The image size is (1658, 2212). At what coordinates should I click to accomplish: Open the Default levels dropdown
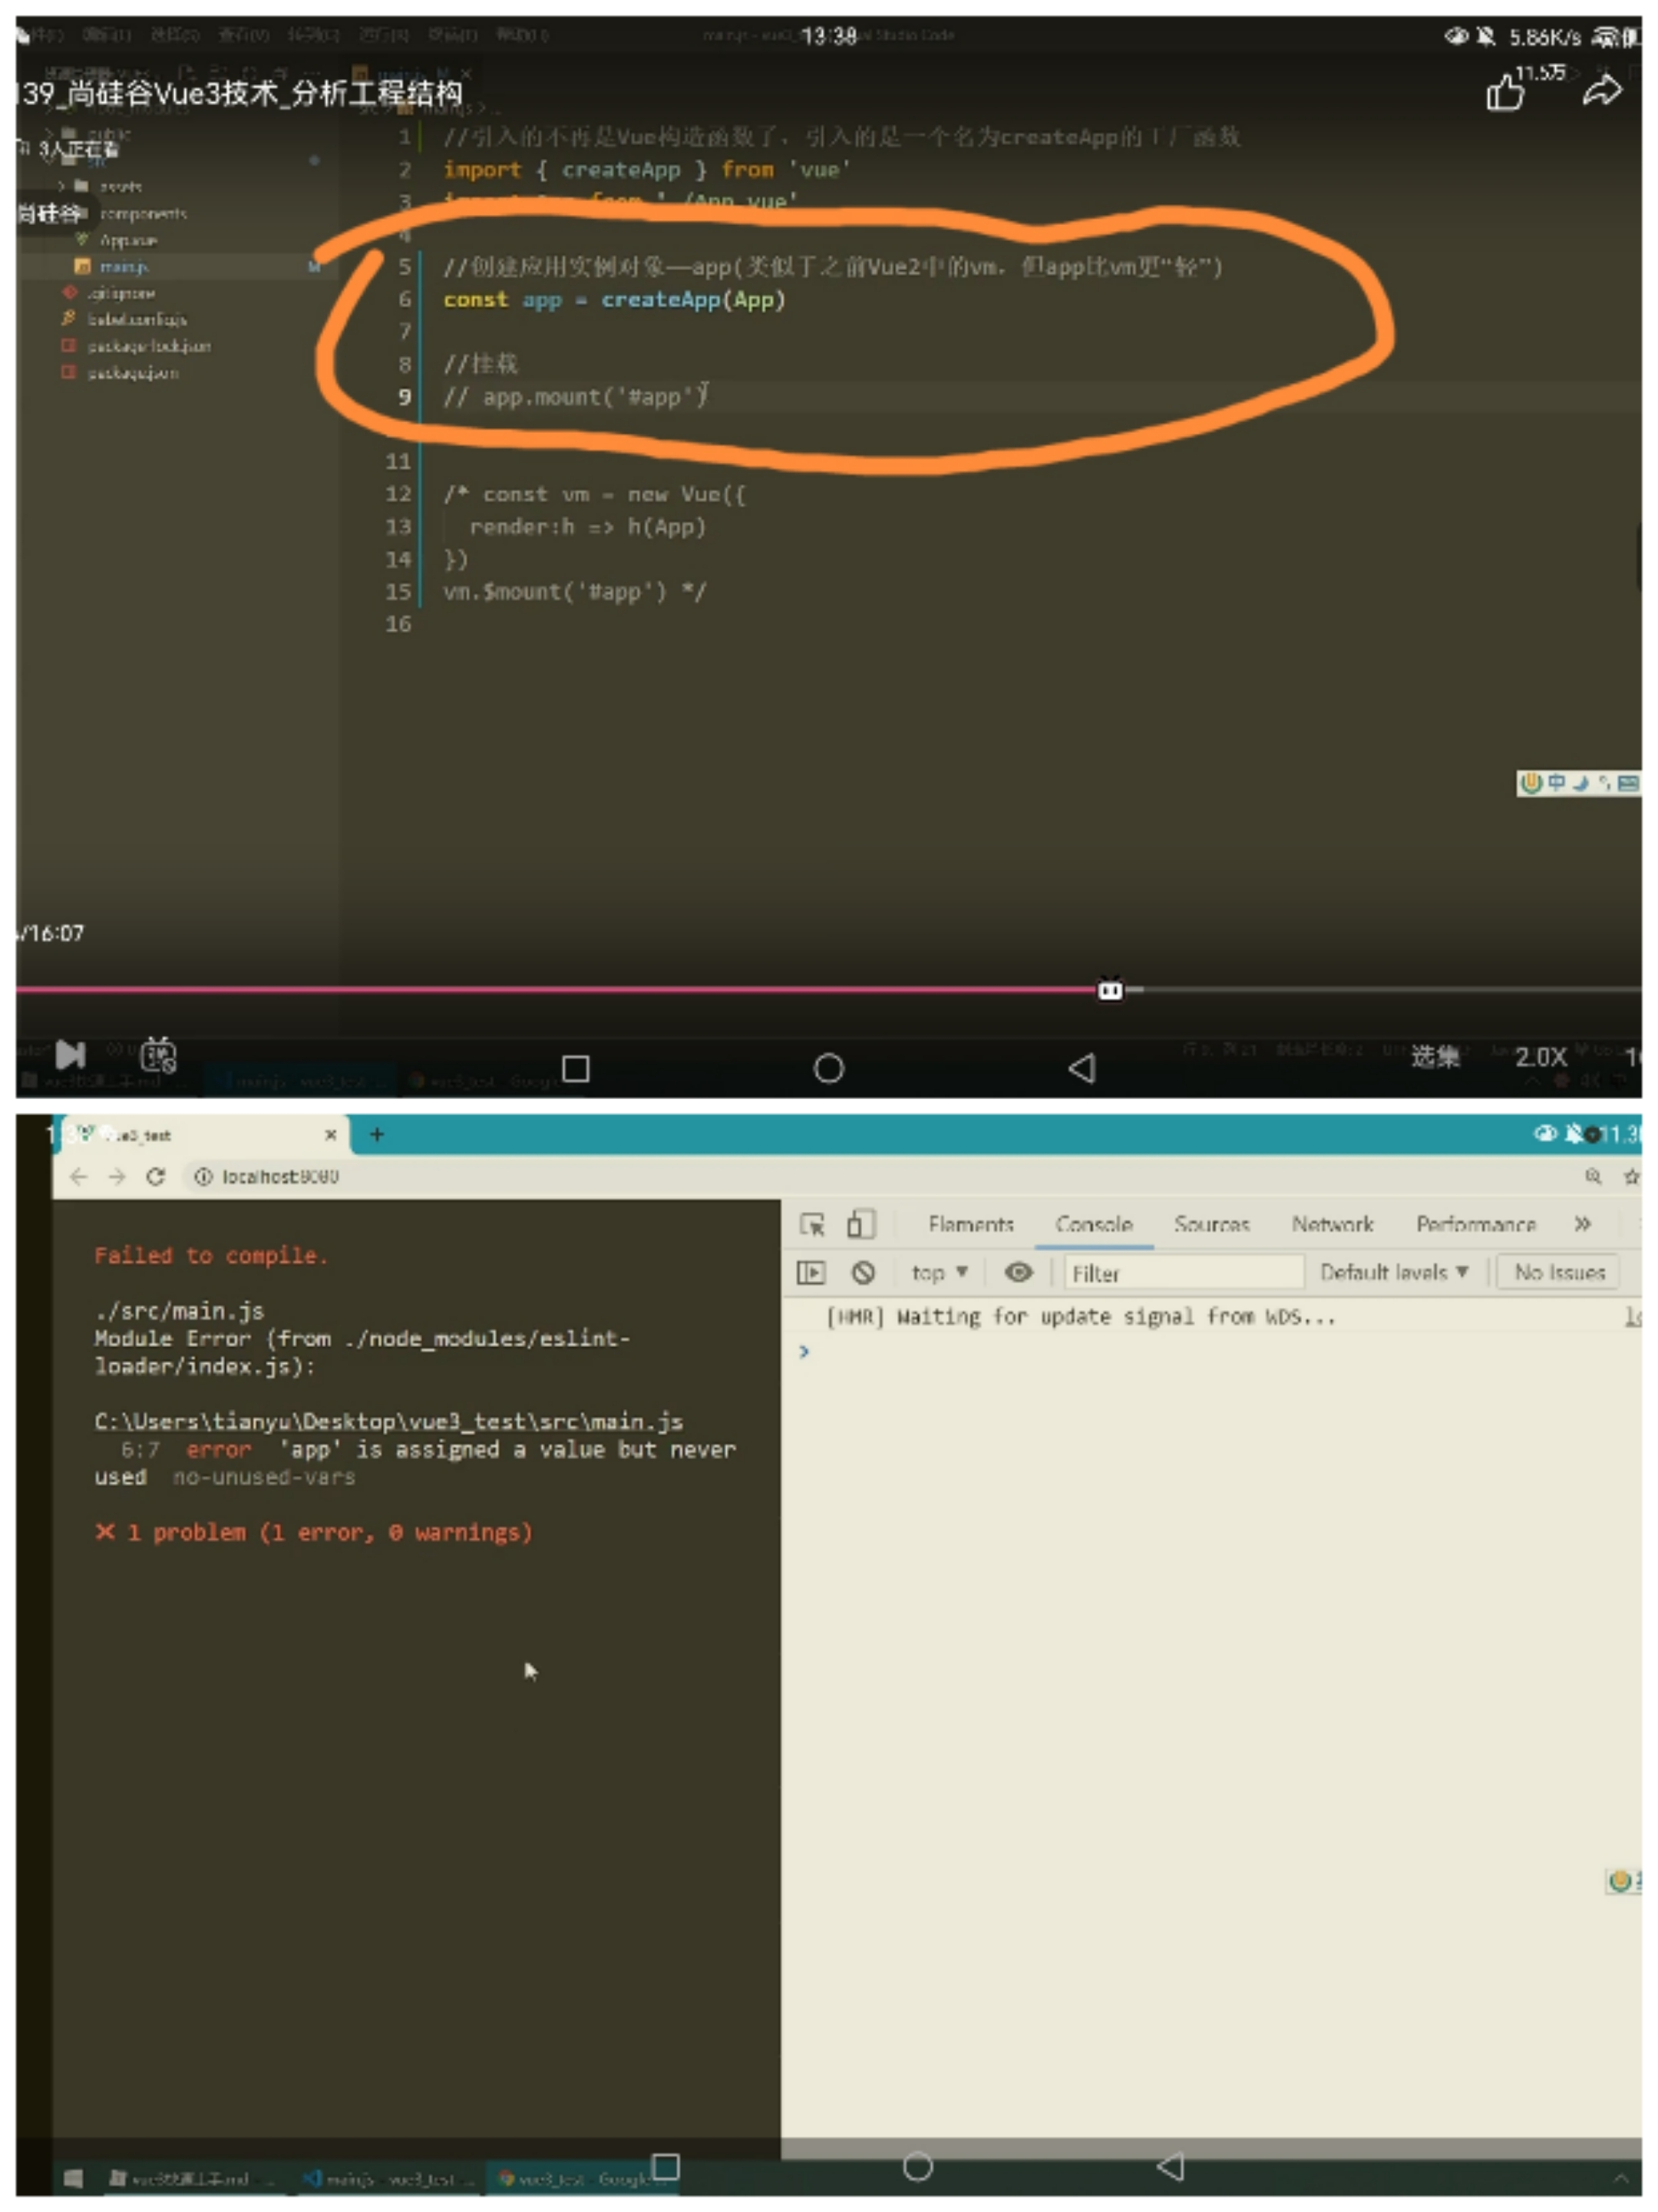pyautogui.click(x=1394, y=1272)
